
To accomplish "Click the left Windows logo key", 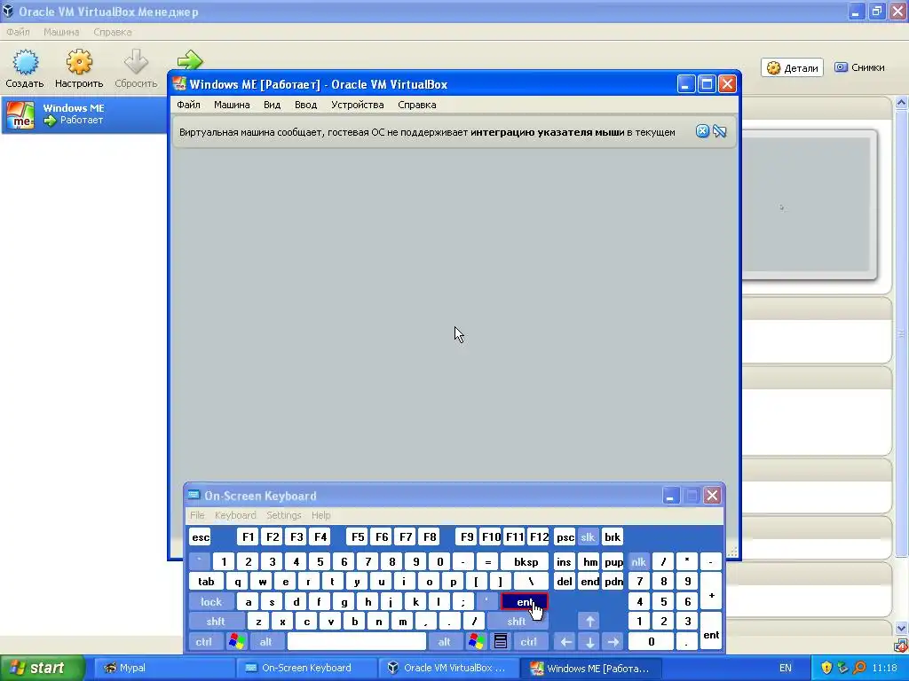I will [236, 642].
